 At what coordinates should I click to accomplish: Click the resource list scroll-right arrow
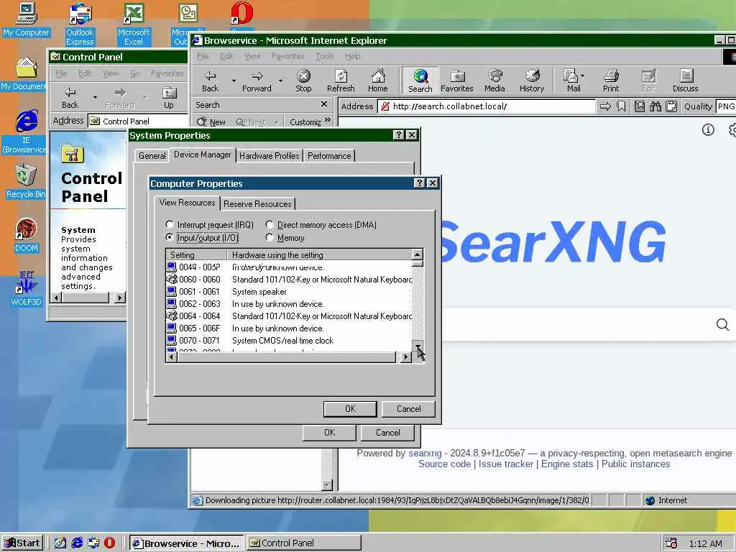[x=405, y=357]
